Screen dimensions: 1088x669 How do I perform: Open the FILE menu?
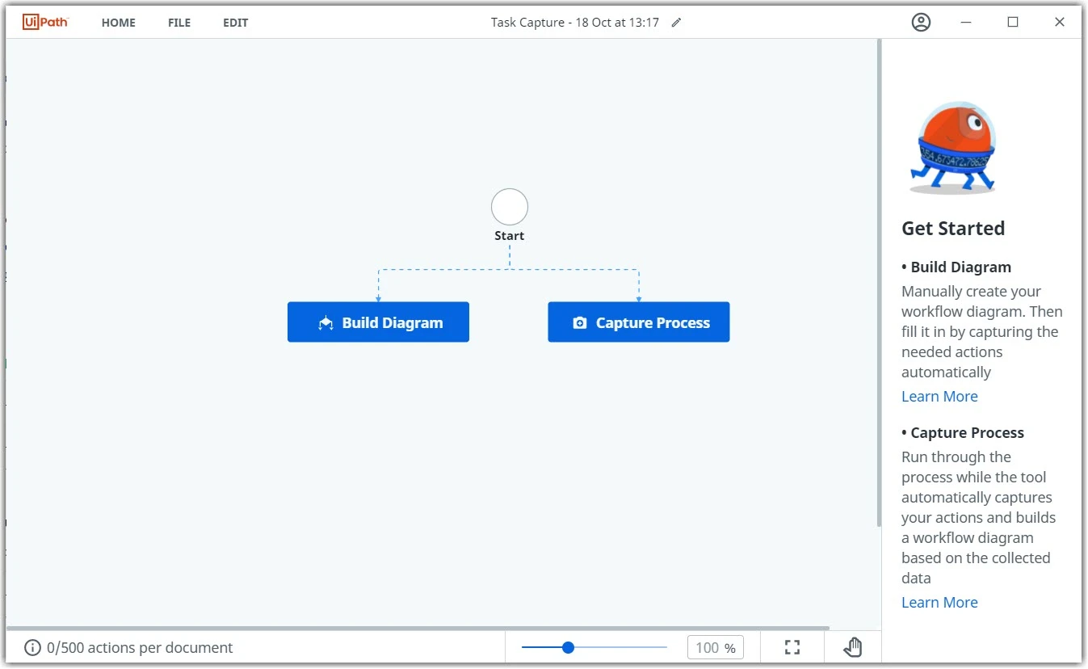(179, 23)
